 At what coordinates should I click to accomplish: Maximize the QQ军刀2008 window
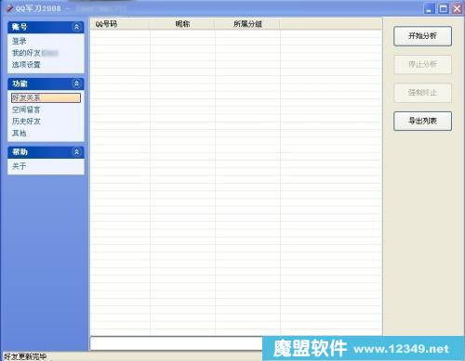[443, 8]
